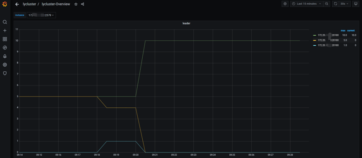Open the Configuration gear in sidebar
The image size is (362, 158).
(5, 65)
